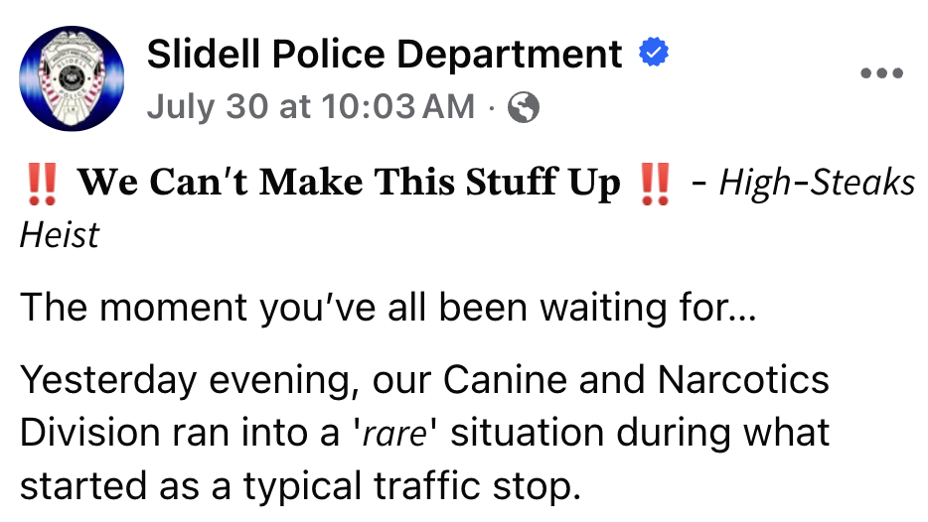Open the post's three-dot options menu
The height and width of the screenshot is (522, 928).
point(881,73)
